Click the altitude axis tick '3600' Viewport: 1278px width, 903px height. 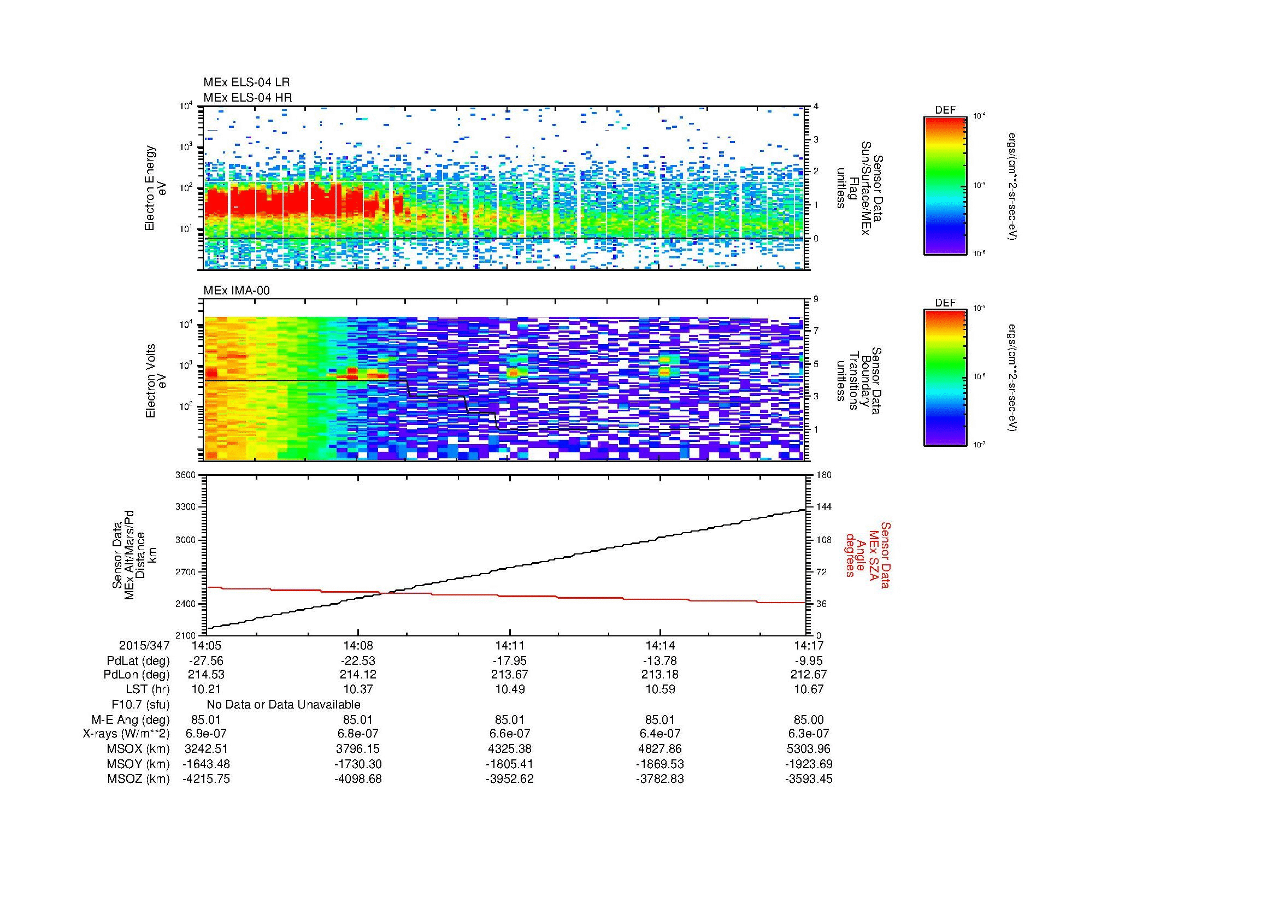pyautogui.click(x=186, y=475)
